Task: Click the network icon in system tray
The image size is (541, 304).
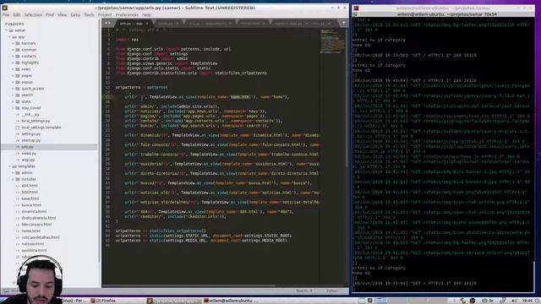Action: coord(503,301)
